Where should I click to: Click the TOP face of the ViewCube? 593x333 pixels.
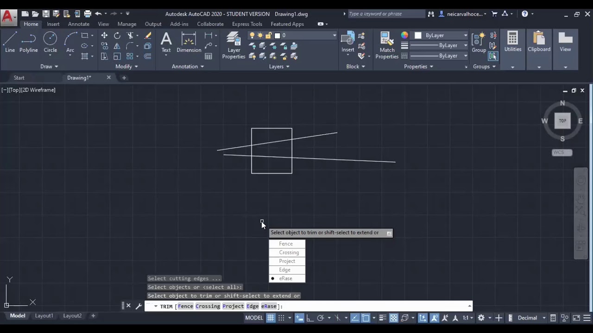pos(562,121)
